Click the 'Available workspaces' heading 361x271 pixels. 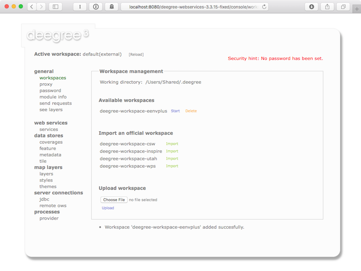126,100
